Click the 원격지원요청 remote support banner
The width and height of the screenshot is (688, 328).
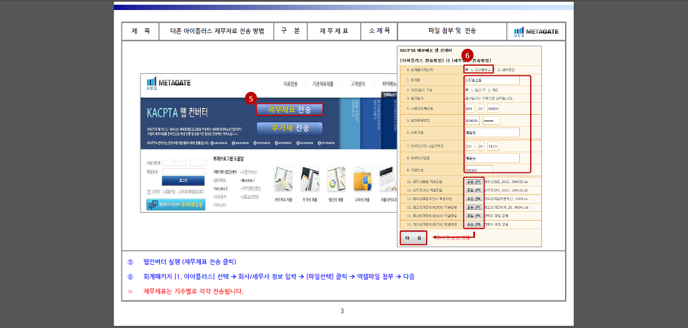coord(175,205)
